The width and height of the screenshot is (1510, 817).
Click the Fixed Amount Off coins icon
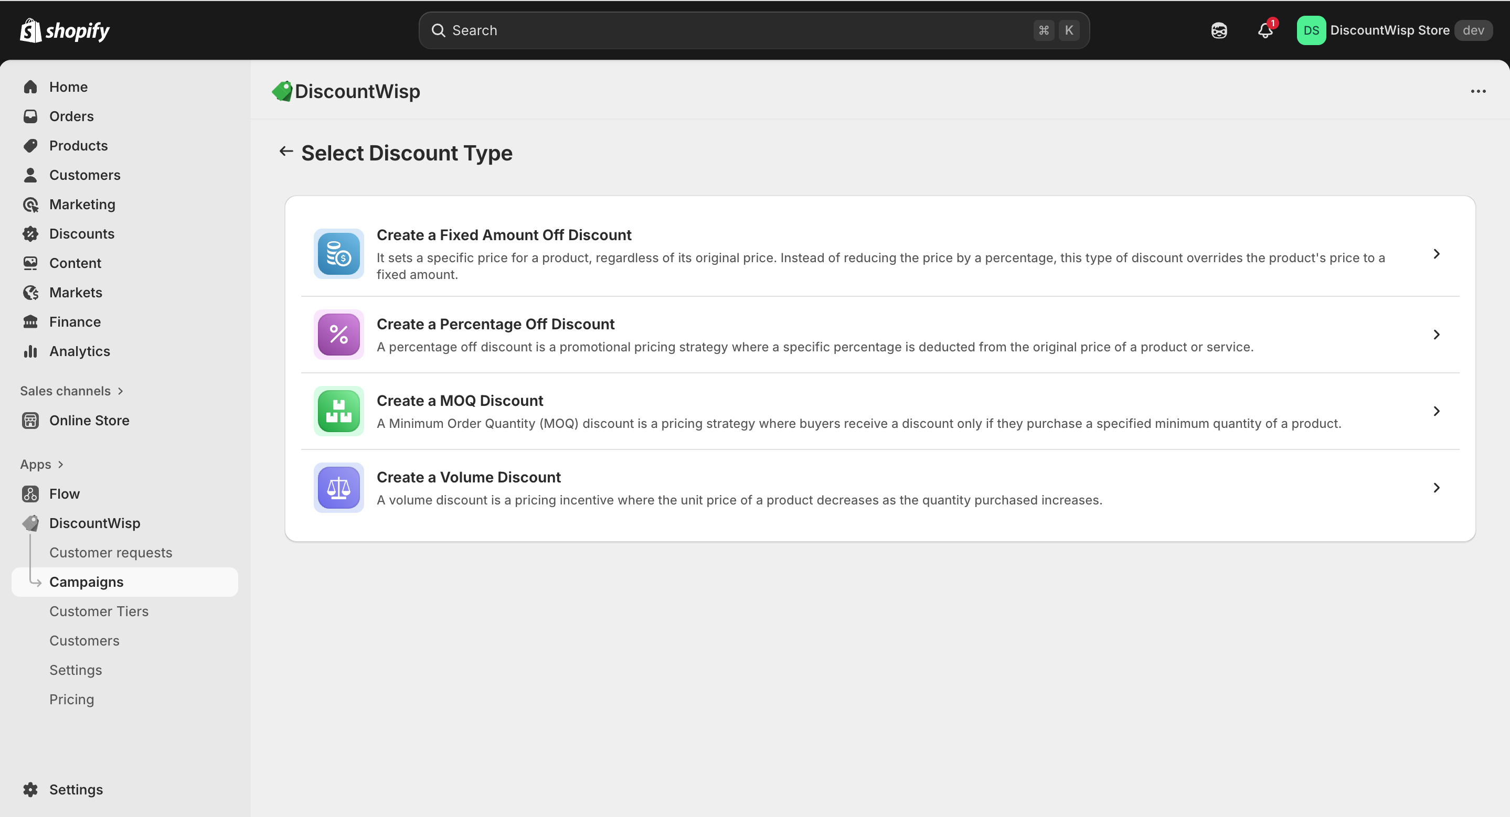(x=338, y=254)
